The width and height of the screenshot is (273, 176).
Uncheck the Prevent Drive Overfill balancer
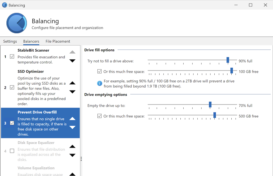click(x=12, y=123)
